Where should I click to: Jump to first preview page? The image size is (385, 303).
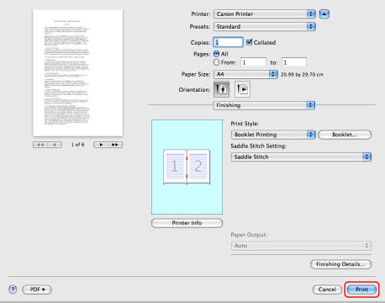point(40,145)
